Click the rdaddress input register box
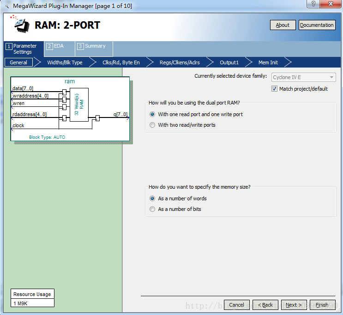This screenshot has height=315, width=343. pos(64,118)
